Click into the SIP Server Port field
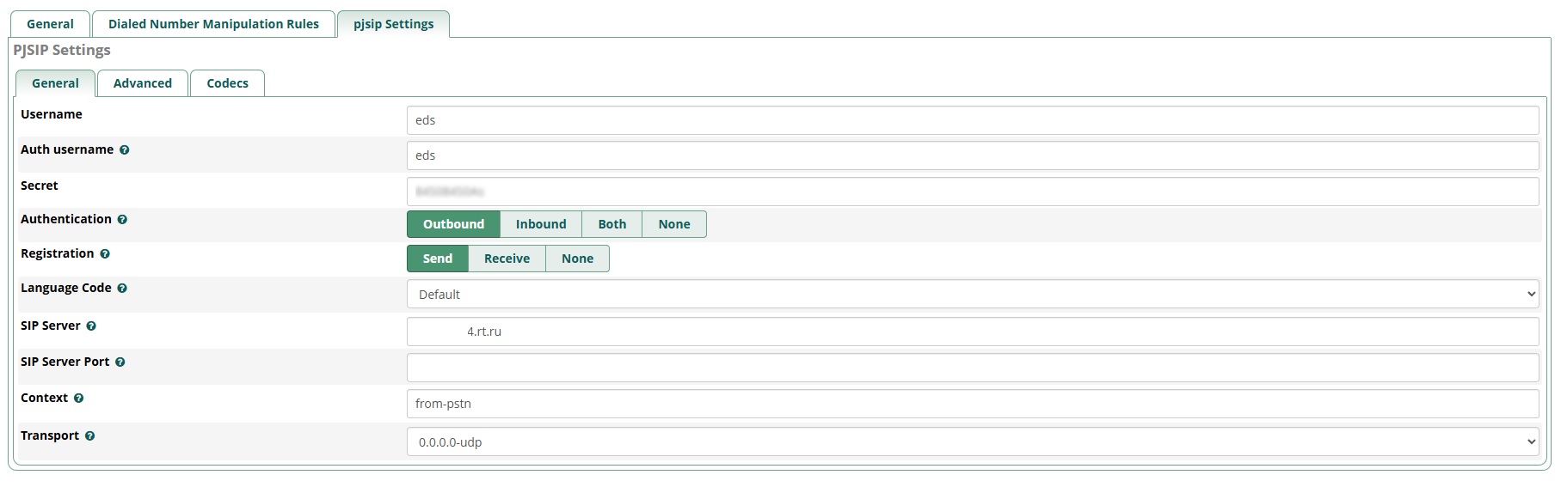Screen dimensions: 1561x487 [972, 368]
